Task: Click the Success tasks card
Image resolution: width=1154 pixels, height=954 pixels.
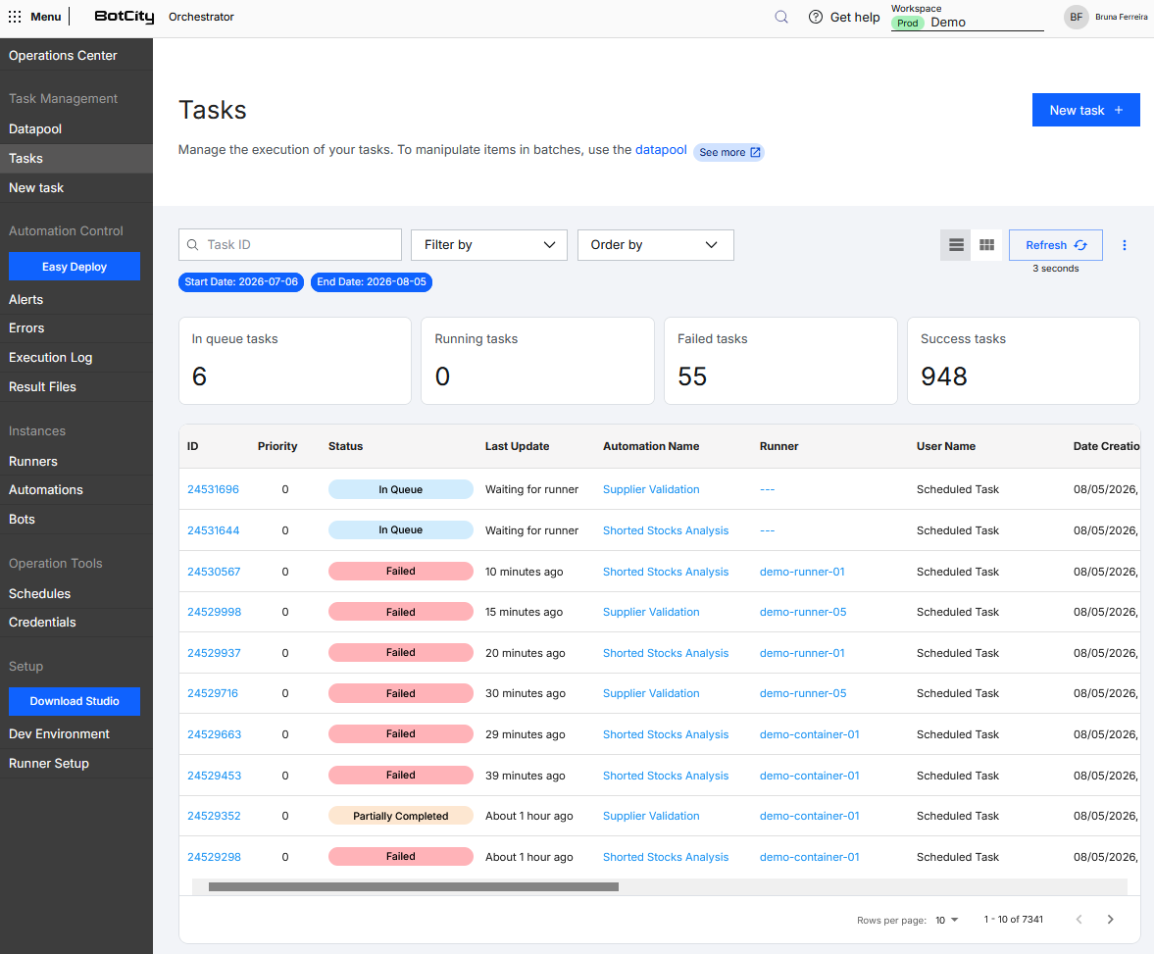Action: coord(1024,361)
